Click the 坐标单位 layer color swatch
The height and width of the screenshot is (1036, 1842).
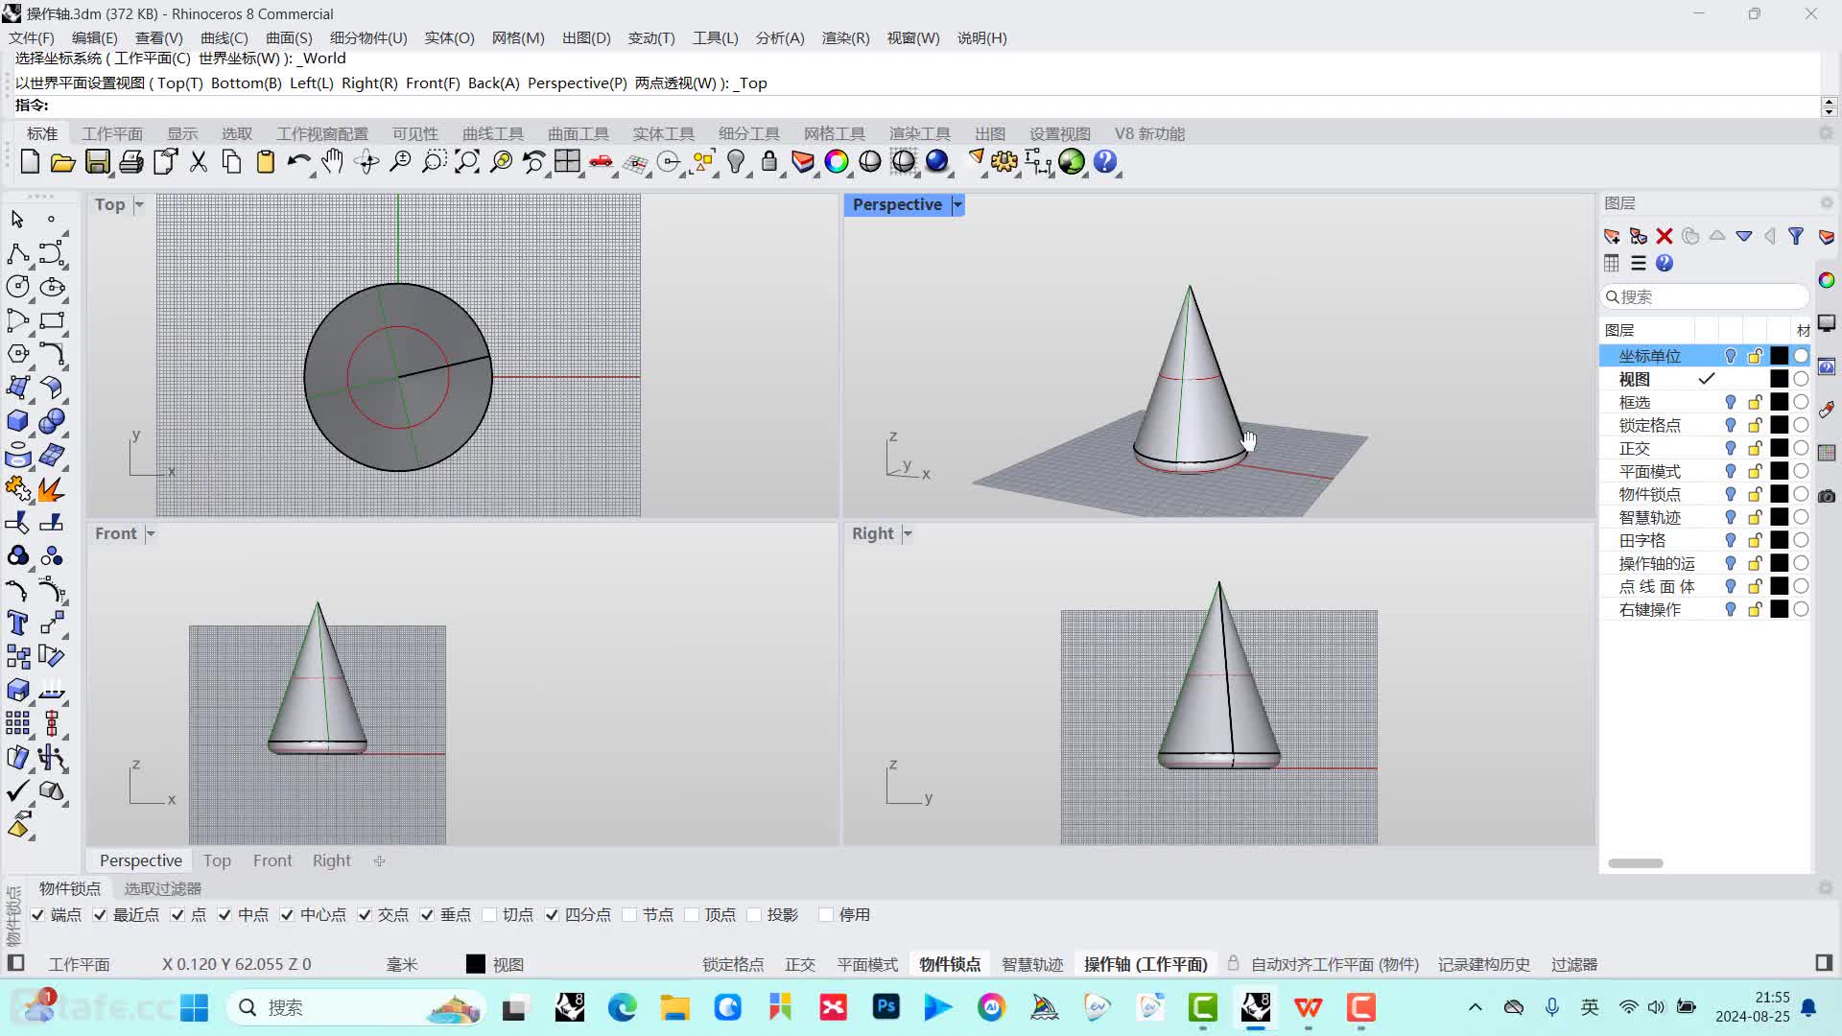[x=1780, y=356]
